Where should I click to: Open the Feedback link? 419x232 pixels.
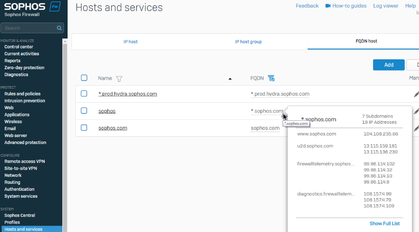(307, 6)
